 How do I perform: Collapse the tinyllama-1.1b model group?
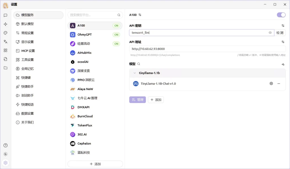tap(135, 73)
